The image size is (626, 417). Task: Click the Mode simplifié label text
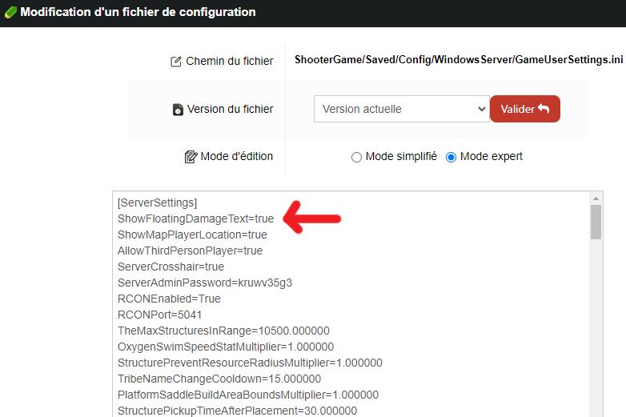pos(401,156)
